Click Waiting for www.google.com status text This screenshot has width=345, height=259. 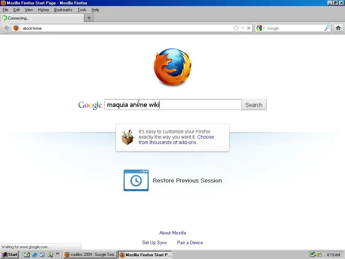[x=25, y=247]
